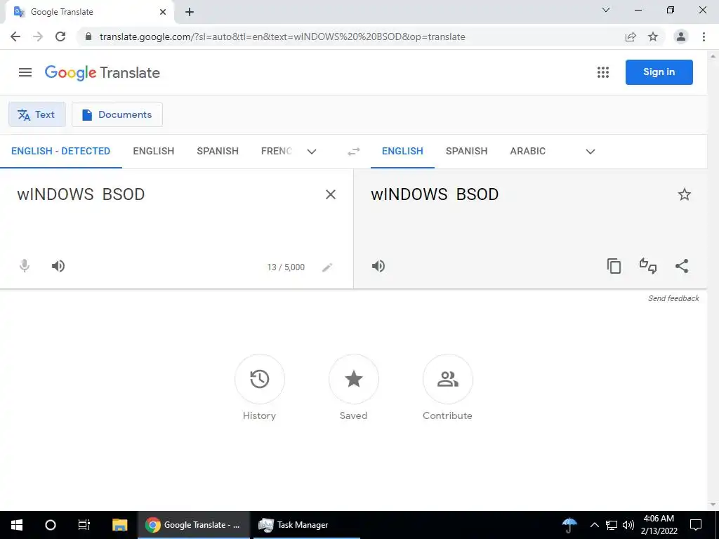
Task: Go forward in browser history
Action: pyautogui.click(x=38, y=36)
